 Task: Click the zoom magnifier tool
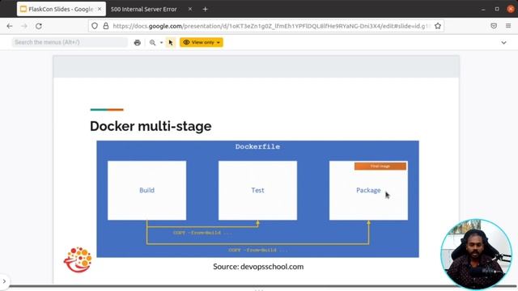click(x=152, y=42)
